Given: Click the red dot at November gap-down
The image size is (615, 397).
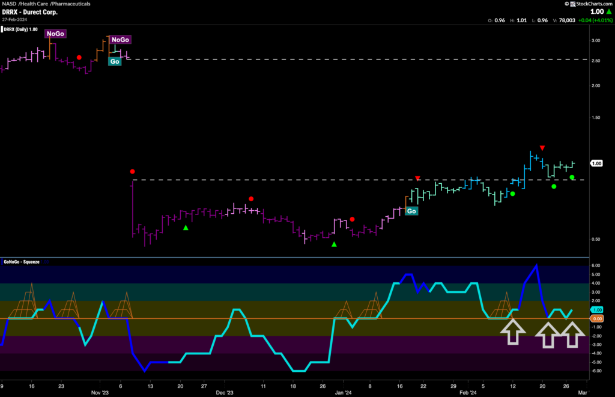Looking at the screenshot, I should point(133,172).
